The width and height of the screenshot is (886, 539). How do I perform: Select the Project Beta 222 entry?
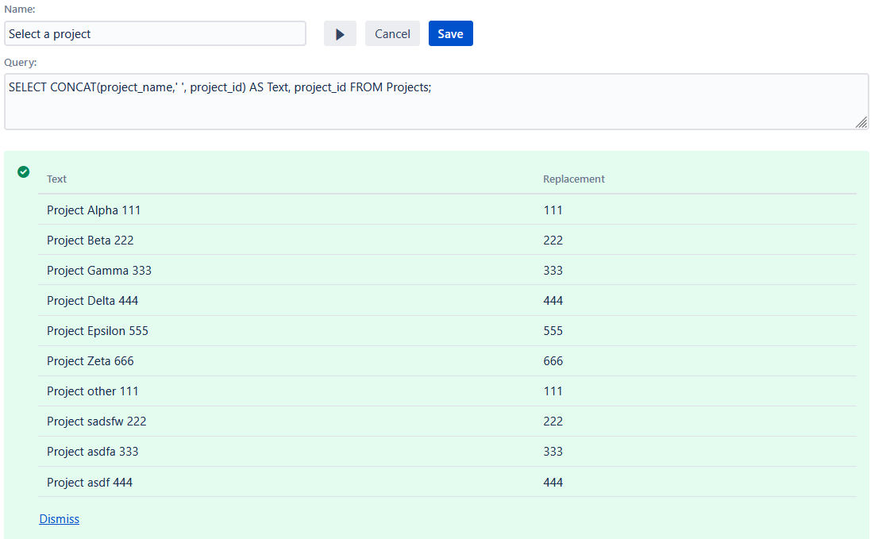[91, 241]
